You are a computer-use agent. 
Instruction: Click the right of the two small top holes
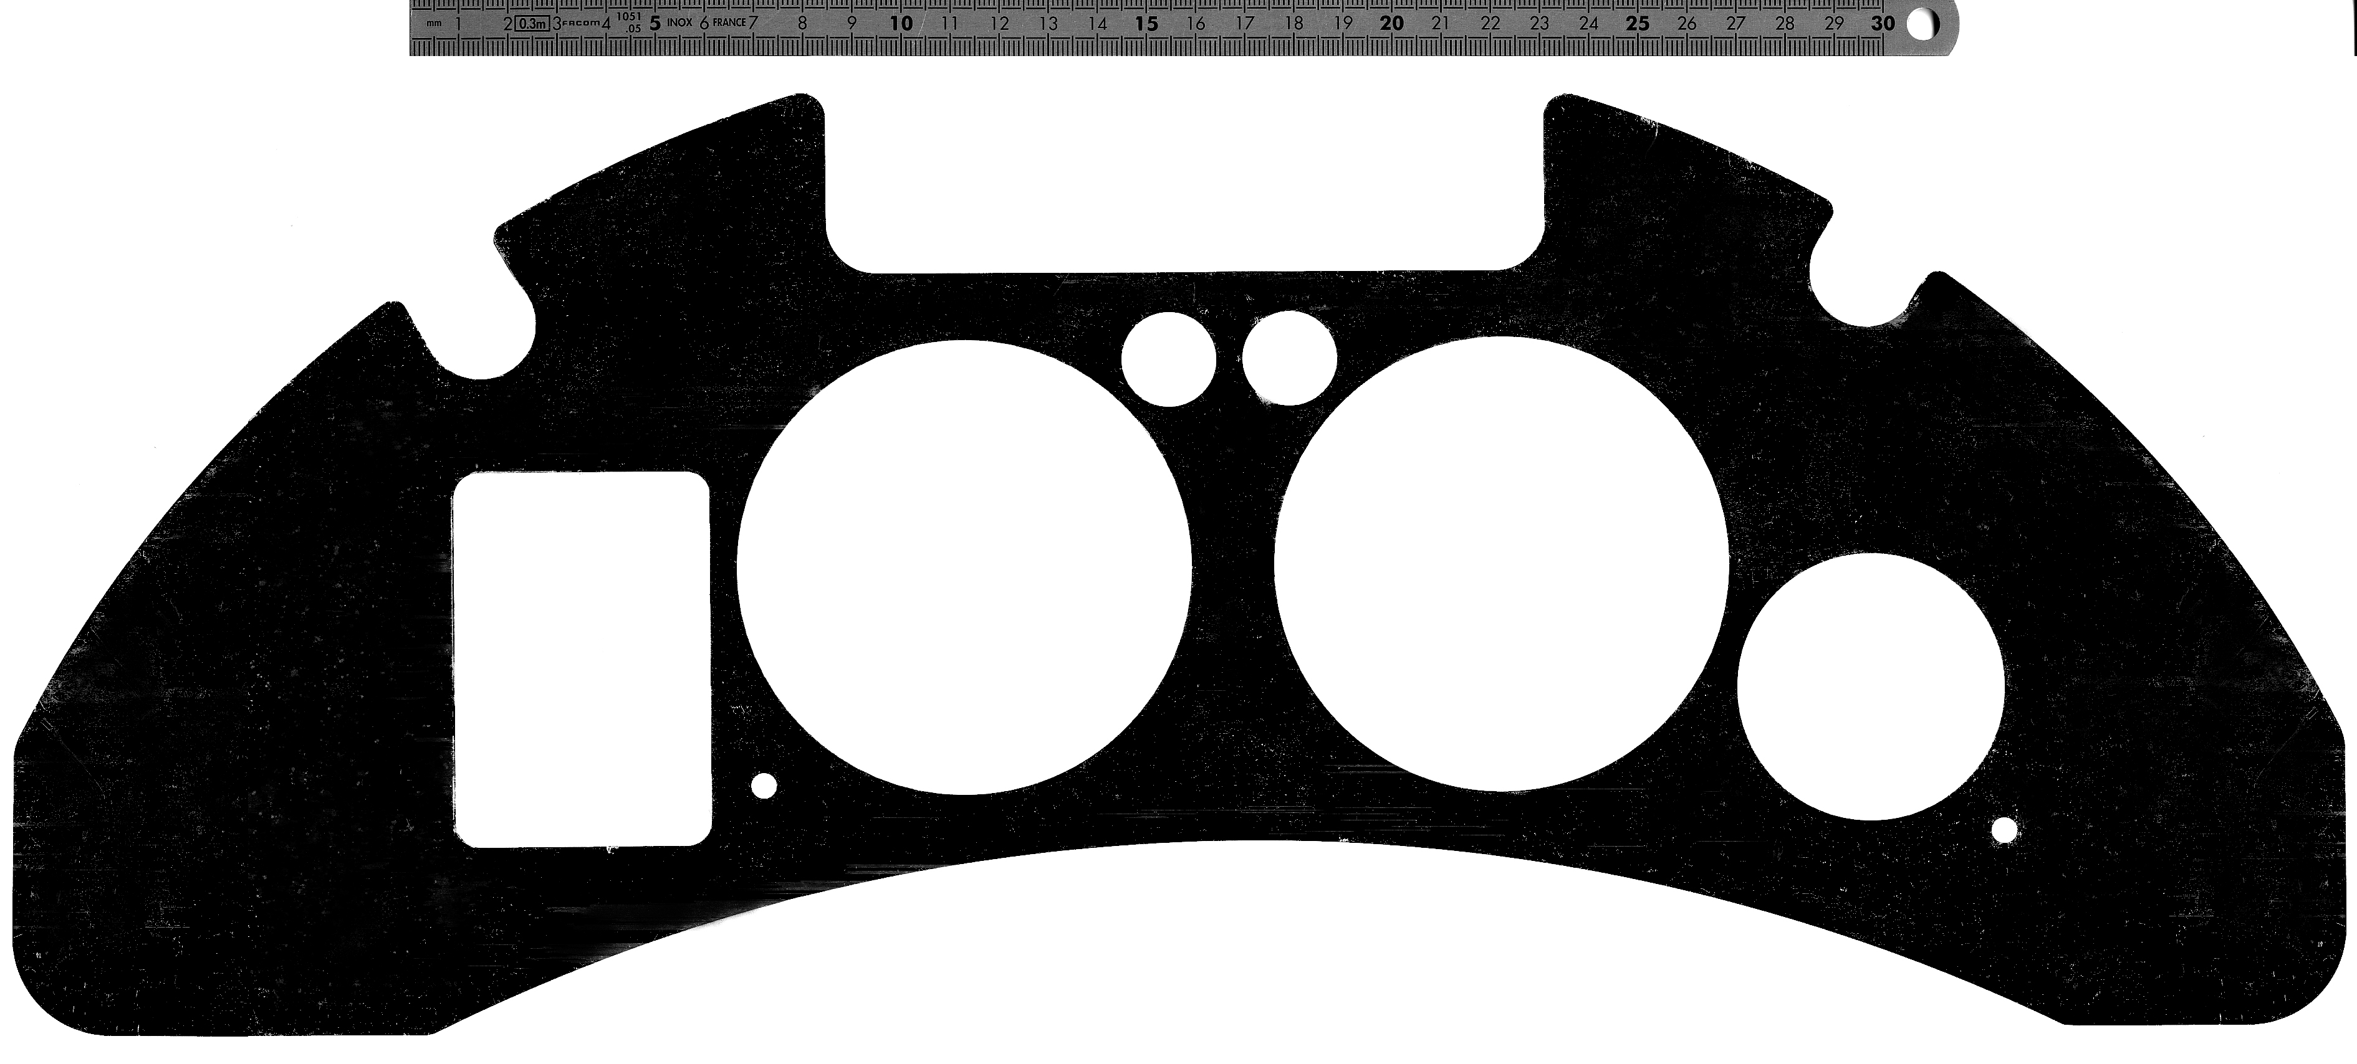(x=1290, y=358)
